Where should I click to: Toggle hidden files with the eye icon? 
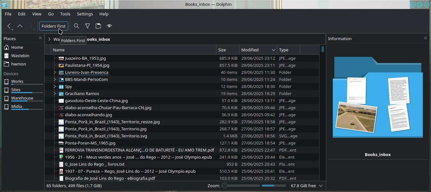point(109,26)
